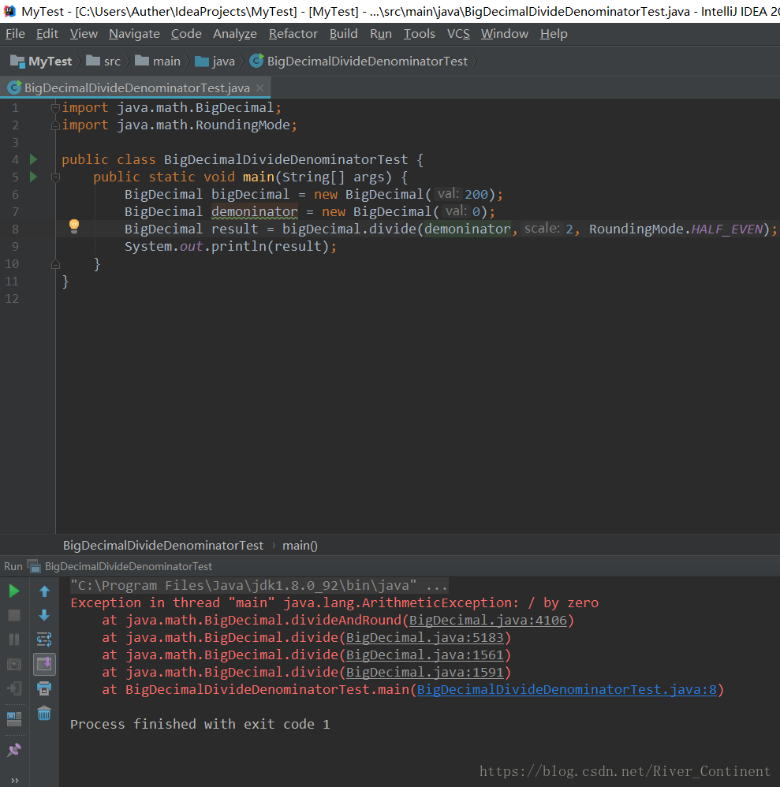The height and width of the screenshot is (787, 780).
Task: Clear the console output using the trash icon
Action: tap(44, 714)
